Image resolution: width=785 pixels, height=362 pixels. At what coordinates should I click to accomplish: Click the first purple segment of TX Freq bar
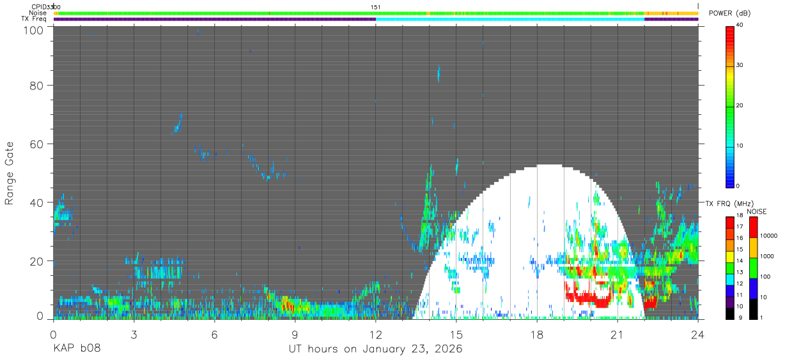[215, 19]
